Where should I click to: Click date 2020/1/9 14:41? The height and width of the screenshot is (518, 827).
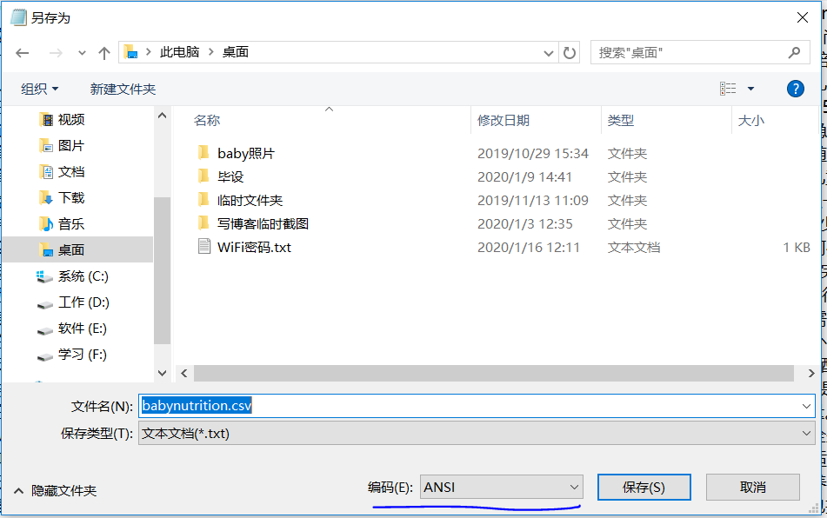[524, 177]
